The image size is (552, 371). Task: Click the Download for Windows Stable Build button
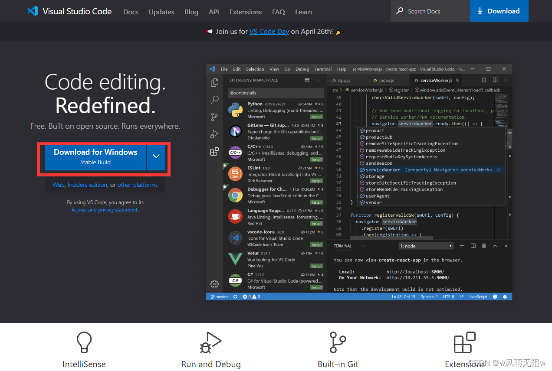point(95,156)
